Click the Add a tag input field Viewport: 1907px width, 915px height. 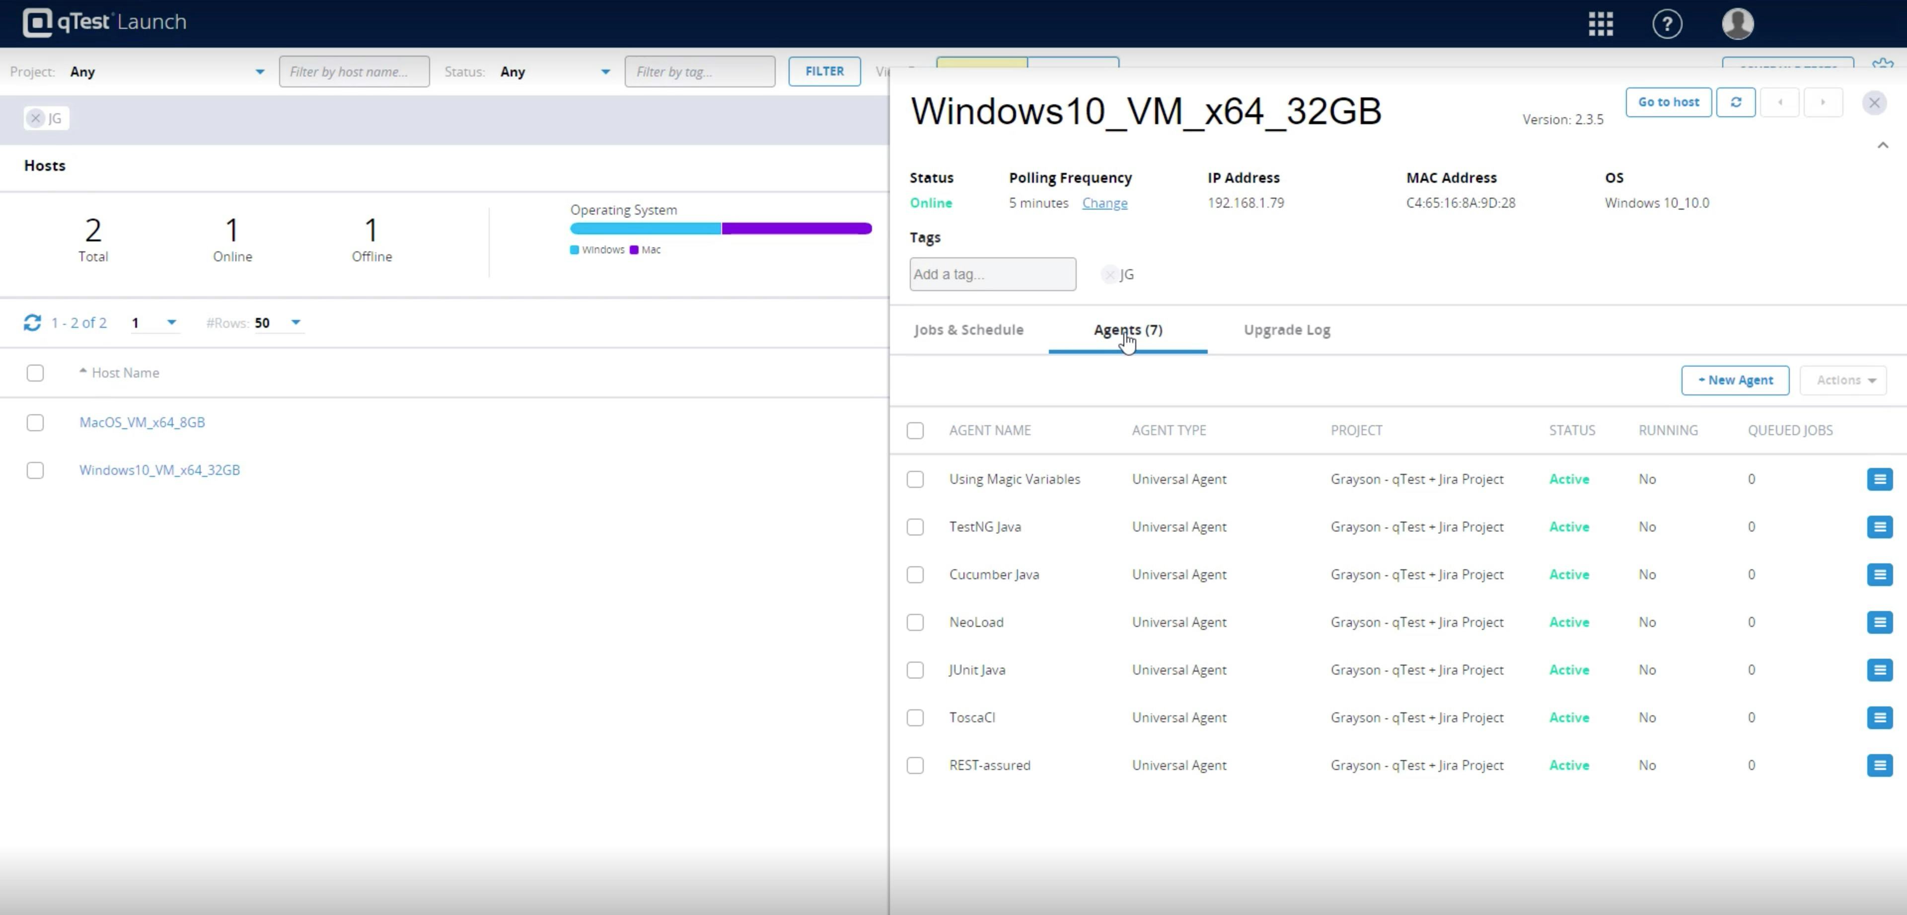(992, 275)
